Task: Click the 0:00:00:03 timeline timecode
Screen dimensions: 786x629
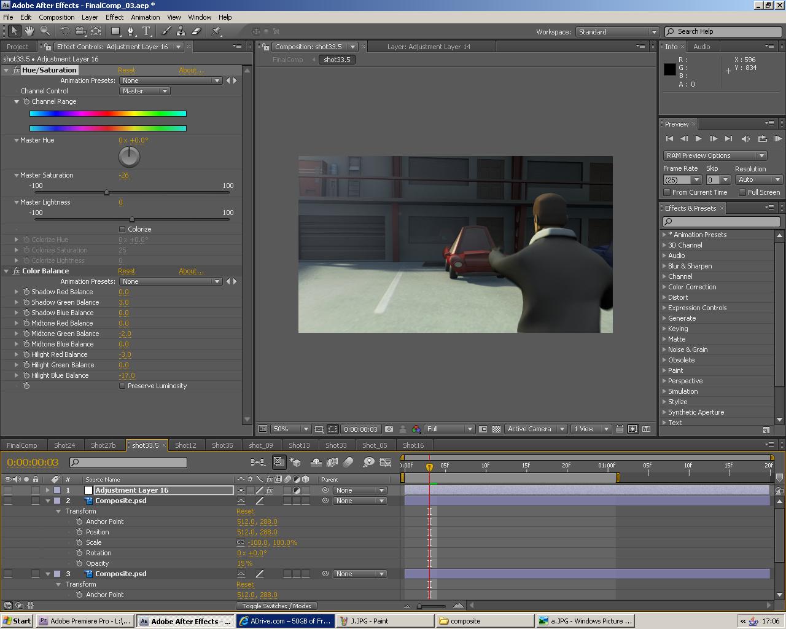Action: coord(33,463)
